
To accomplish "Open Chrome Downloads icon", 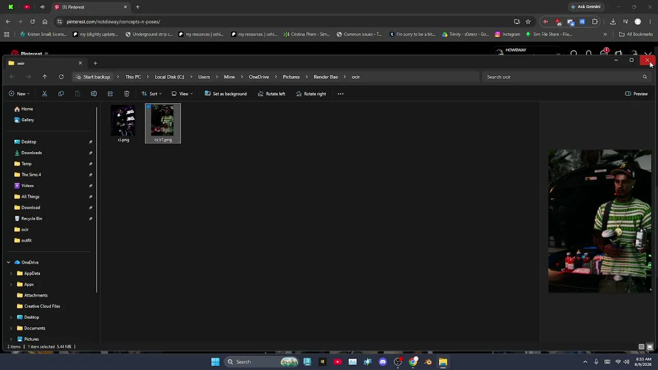I will 613,22.
